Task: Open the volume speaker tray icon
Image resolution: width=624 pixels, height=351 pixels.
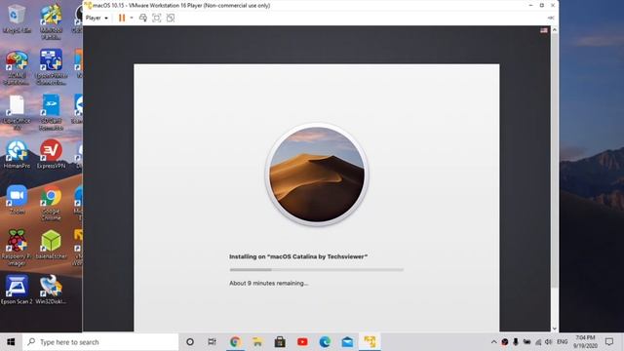Action: pos(549,342)
